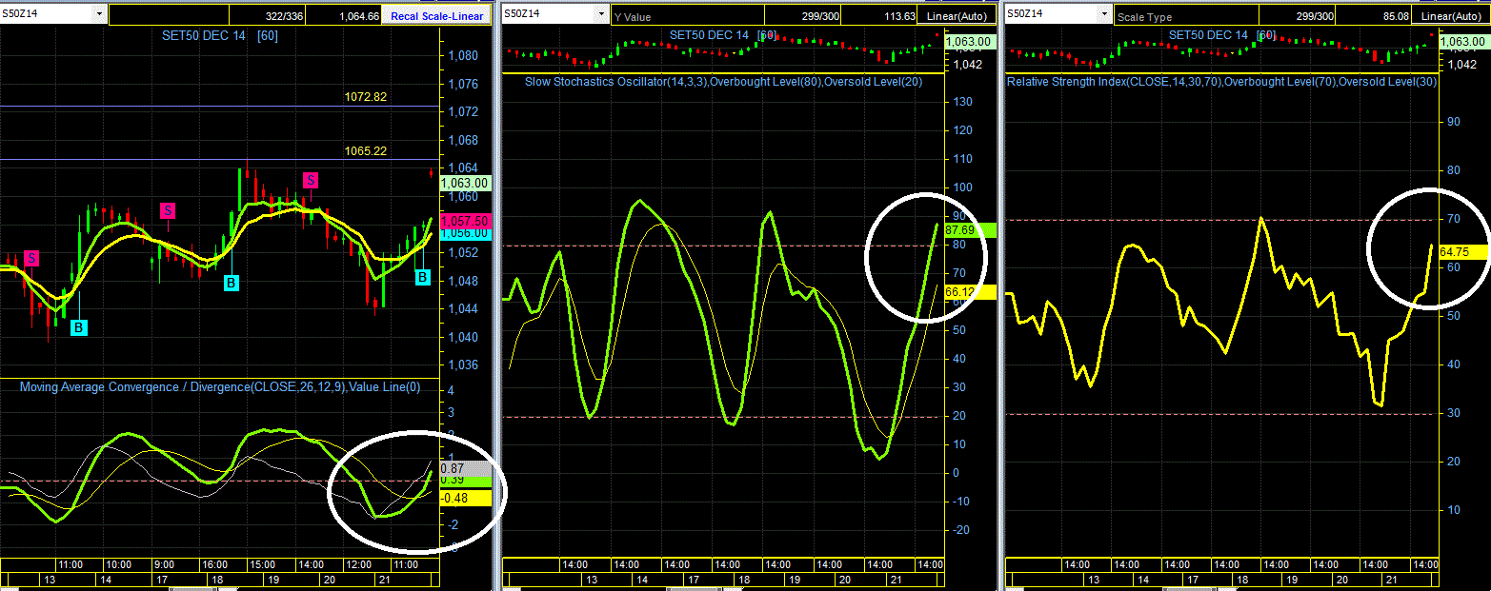
Task: Select the B buy marker on the 13th
Action: pyautogui.click(x=79, y=327)
